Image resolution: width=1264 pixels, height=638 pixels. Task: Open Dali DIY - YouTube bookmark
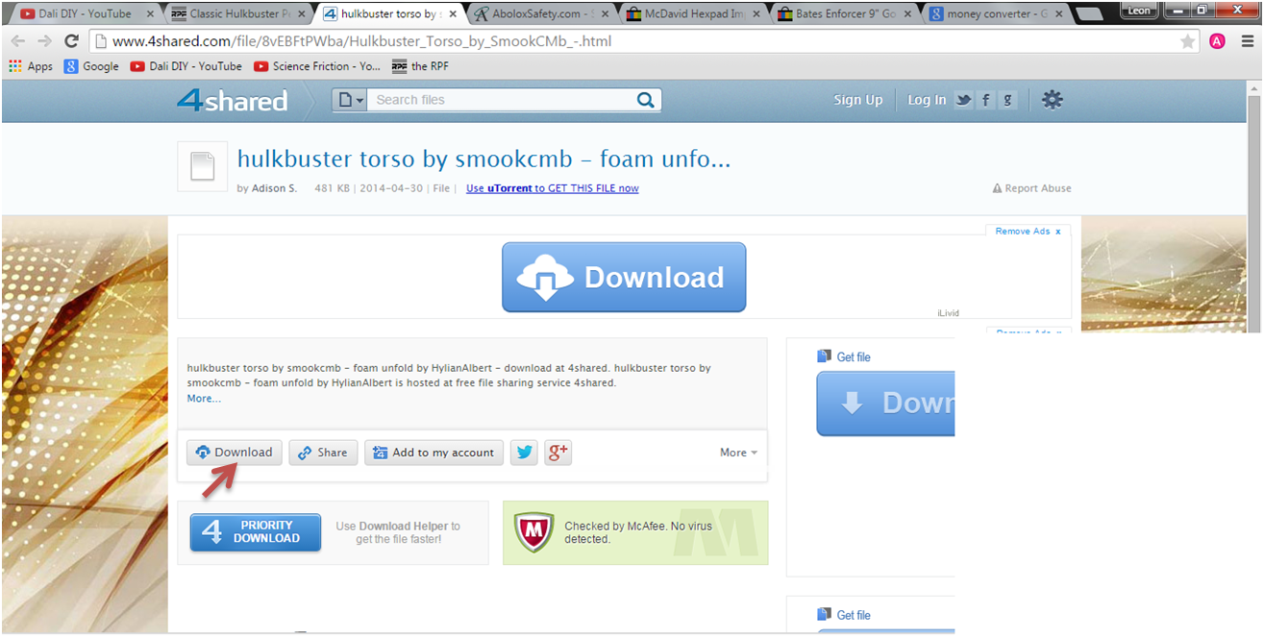pos(186,66)
